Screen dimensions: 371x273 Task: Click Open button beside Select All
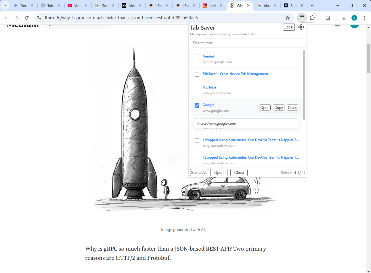(219, 172)
